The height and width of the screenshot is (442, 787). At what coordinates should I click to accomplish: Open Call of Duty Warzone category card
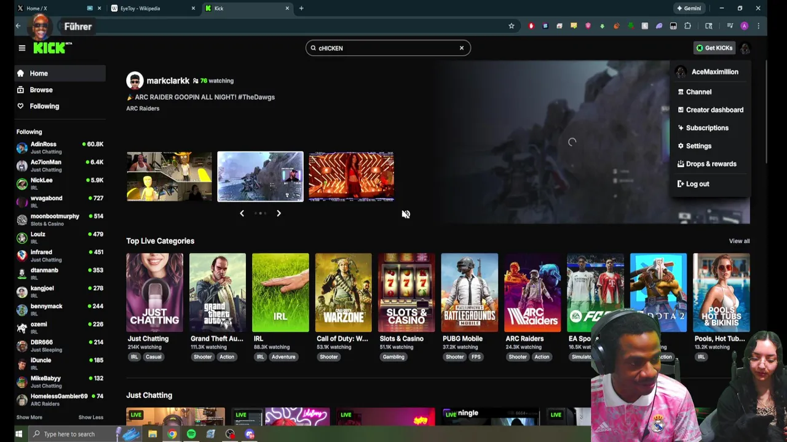pyautogui.click(x=344, y=293)
